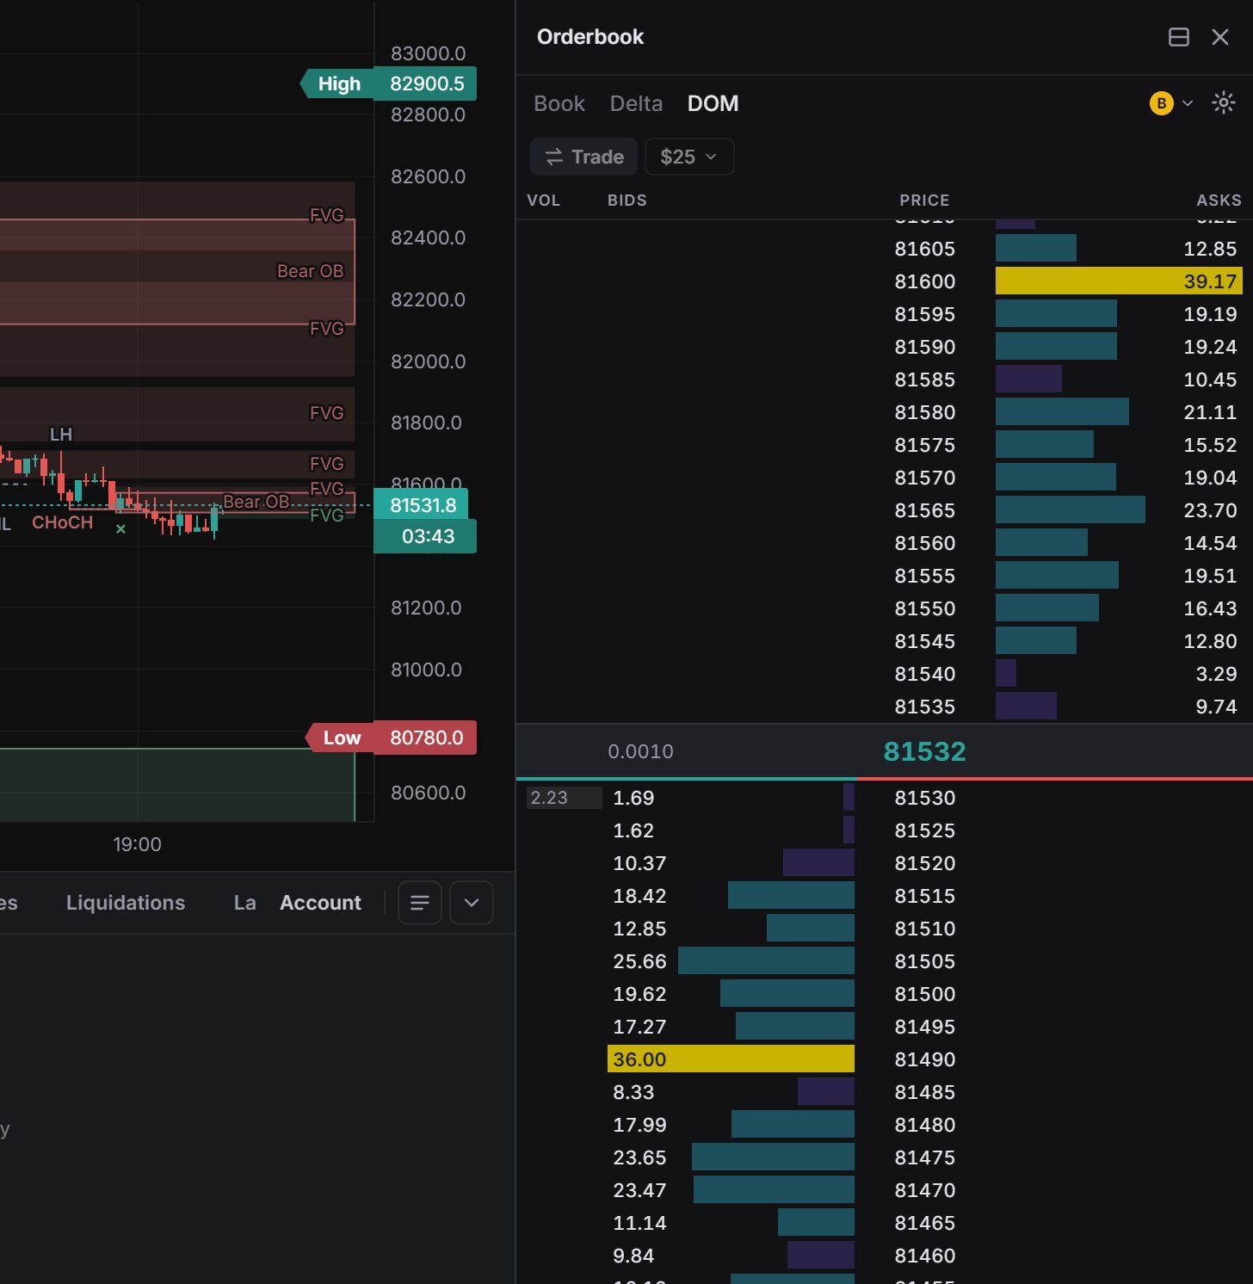Viewport: 1253px width, 1284px height.
Task: Click the partially visible La tab
Action: click(244, 903)
